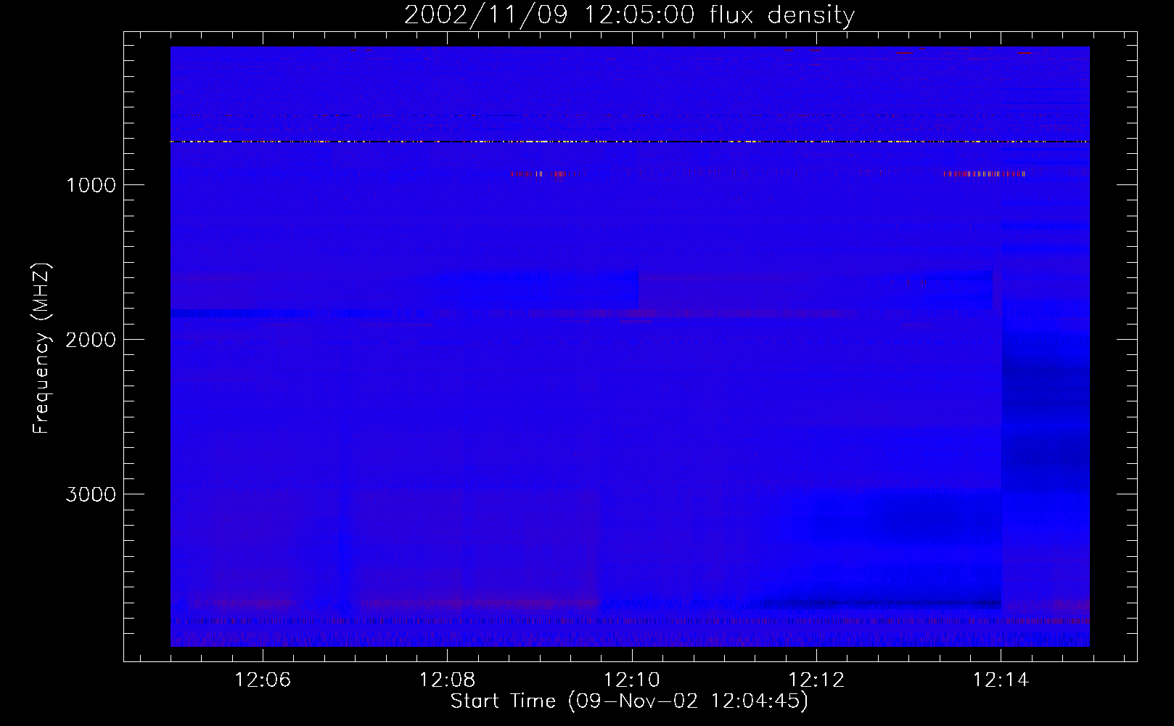Click the 2000 frequency tick label
This screenshot has width=1174, height=726.
[91, 340]
